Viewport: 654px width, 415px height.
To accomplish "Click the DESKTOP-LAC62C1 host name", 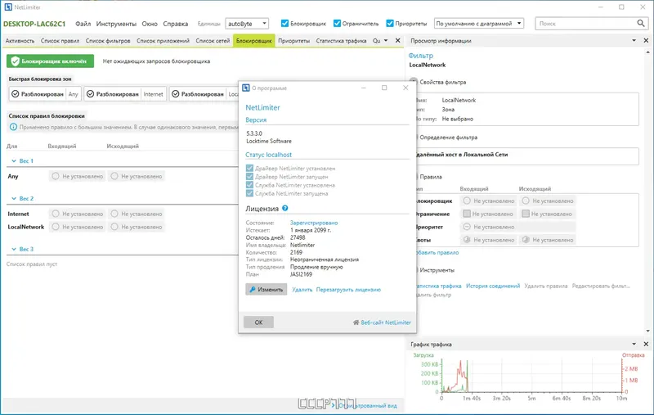I will 34,24.
